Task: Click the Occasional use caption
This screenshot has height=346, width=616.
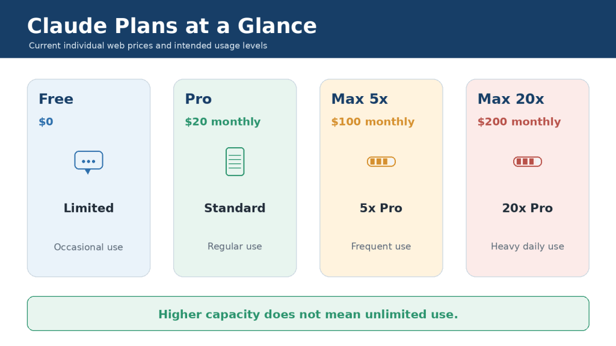Action: (x=88, y=247)
